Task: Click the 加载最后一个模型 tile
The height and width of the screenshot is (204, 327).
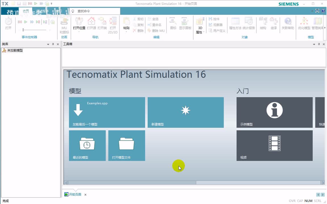Action: click(x=107, y=112)
